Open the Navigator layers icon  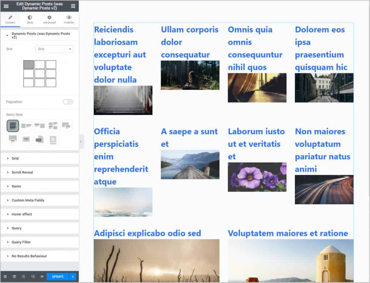tap(14, 277)
